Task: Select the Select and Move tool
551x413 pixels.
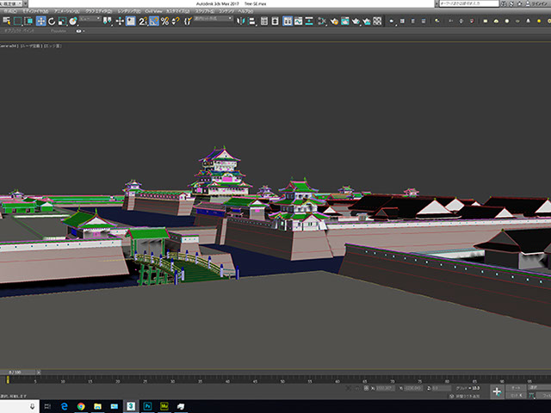Action: pyautogui.click(x=40, y=21)
